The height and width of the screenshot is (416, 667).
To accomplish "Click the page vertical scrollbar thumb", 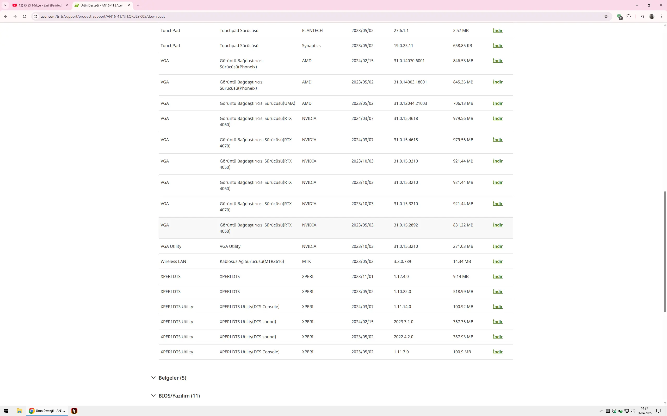I will pyautogui.click(x=665, y=251).
